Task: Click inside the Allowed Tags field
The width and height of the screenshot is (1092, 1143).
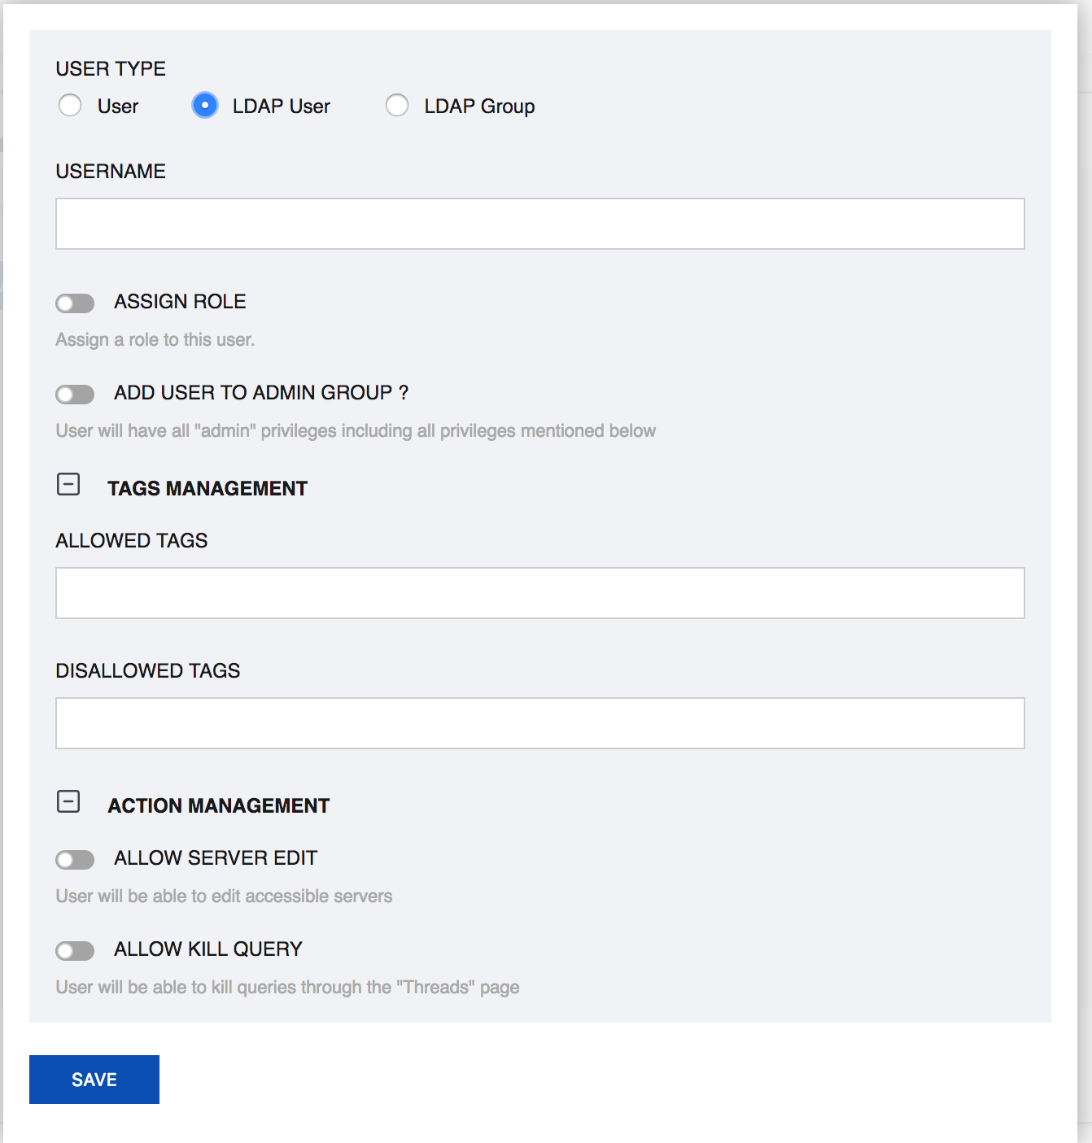Action: coord(539,593)
